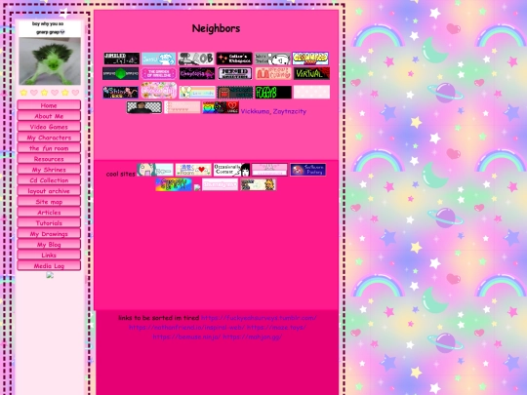527x395 pixels.
Task: Open My Drawings page
Action: tap(49, 234)
